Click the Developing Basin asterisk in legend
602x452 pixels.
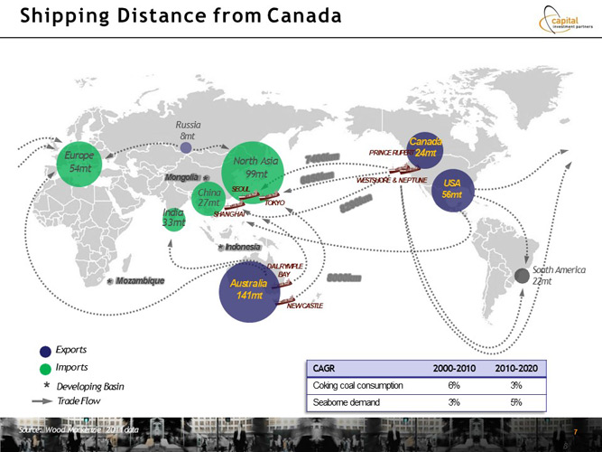click(x=44, y=385)
